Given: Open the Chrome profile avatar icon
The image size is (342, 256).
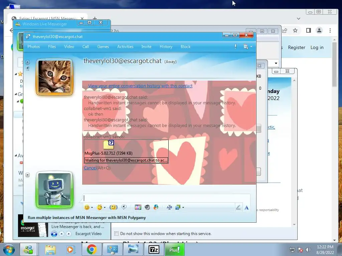Looking at the screenshot, I should coord(319,30).
